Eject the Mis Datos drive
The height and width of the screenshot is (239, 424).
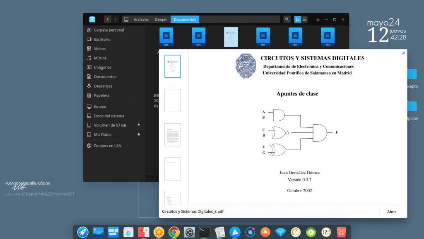[139, 134]
